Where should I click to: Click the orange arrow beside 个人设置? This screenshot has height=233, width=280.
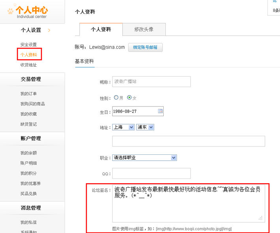click(x=49, y=30)
